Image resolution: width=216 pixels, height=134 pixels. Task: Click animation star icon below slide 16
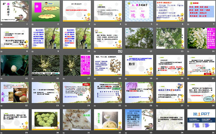(x=32, y=78)
